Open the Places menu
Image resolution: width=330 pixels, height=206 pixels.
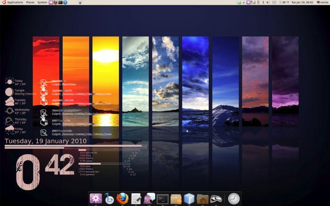(x=30, y=2)
